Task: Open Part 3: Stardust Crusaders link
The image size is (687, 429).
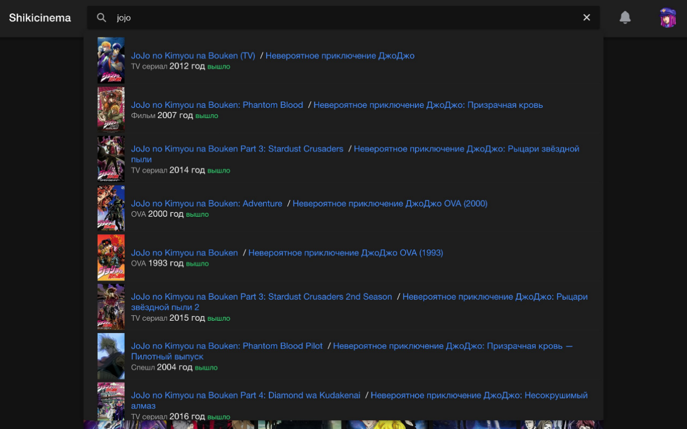Action: 237,149
